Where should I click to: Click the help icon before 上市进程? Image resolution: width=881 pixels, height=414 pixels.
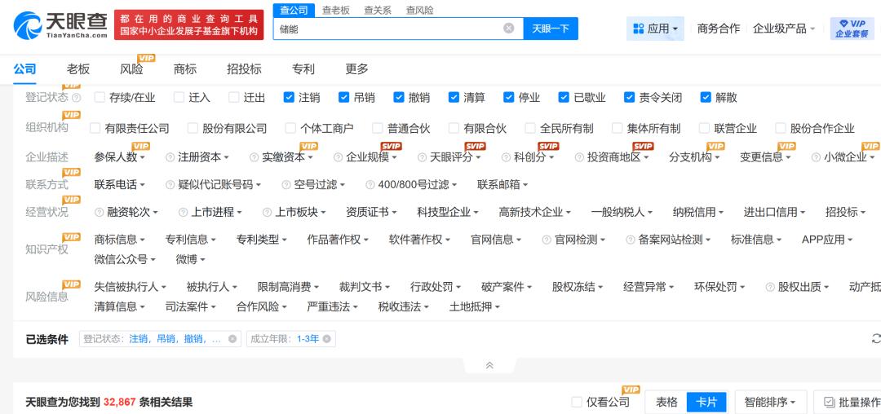click(184, 212)
